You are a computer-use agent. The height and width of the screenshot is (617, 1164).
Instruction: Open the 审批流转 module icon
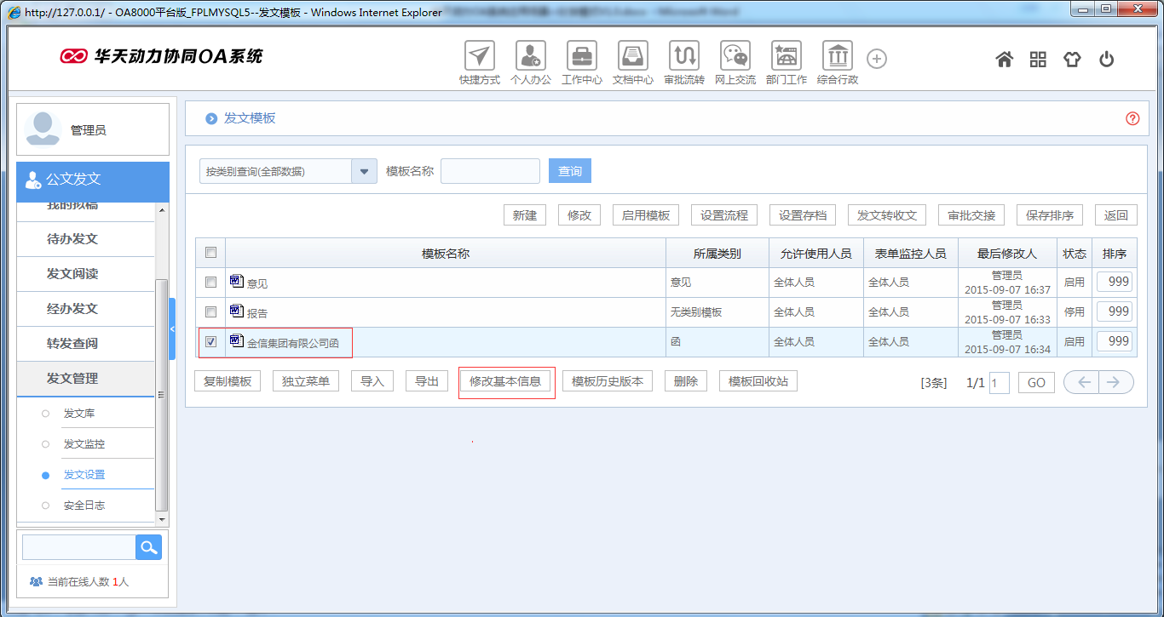683,58
